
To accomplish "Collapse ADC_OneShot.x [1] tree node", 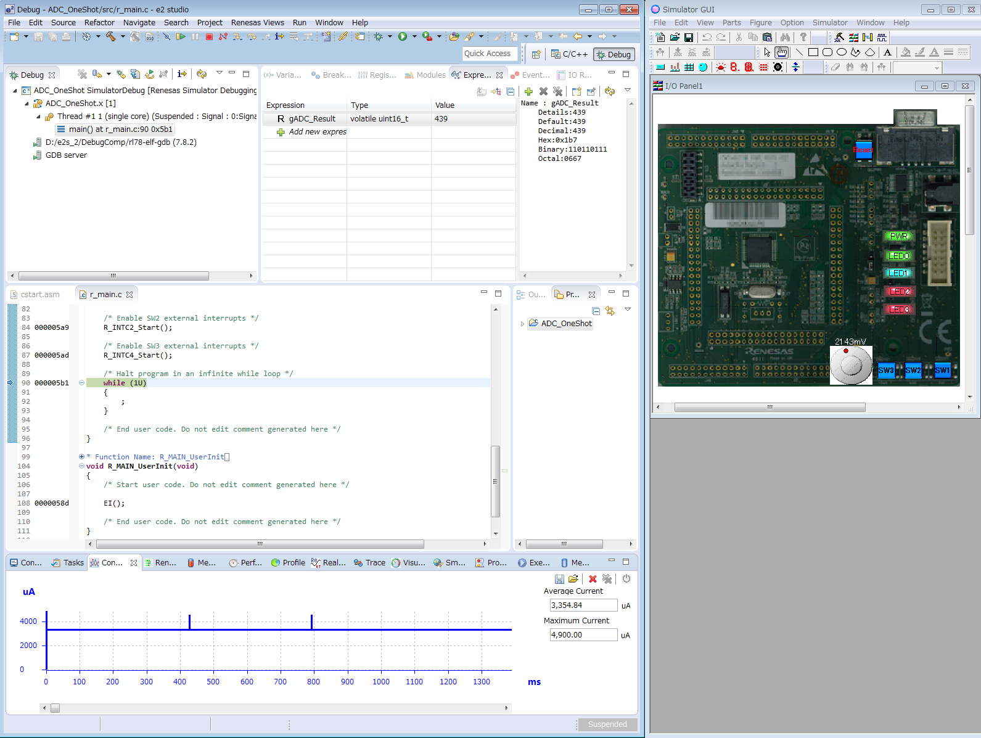I will coord(27,104).
